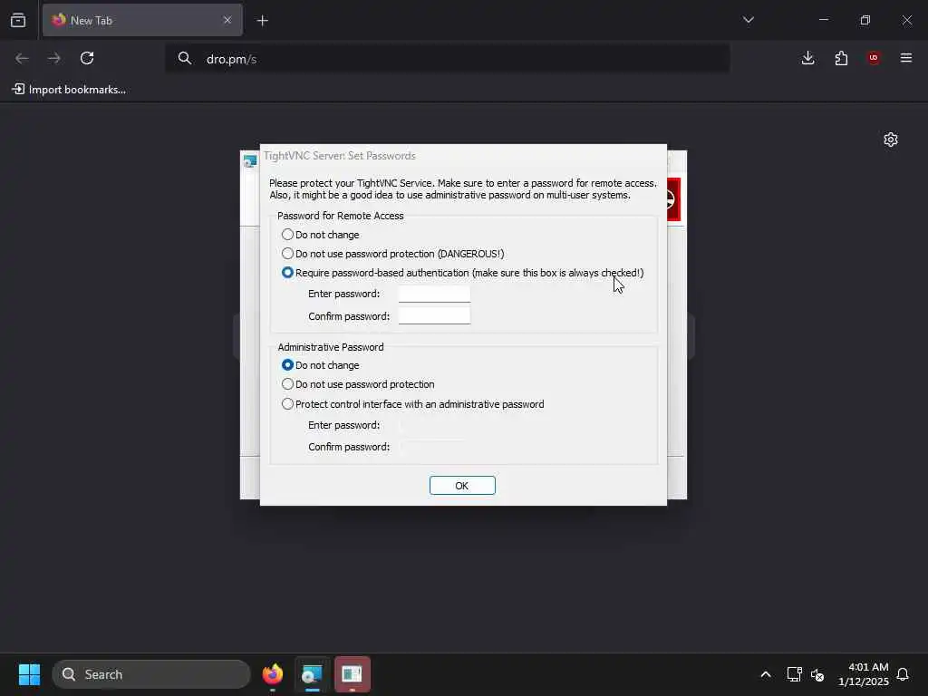Viewport: 928px width, 696px height.
Task: Open the notifications bell
Action: click(903, 674)
